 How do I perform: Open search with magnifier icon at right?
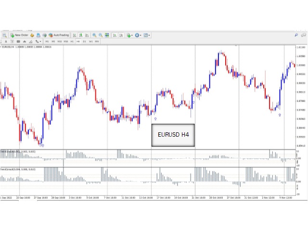tap(295, 35)
